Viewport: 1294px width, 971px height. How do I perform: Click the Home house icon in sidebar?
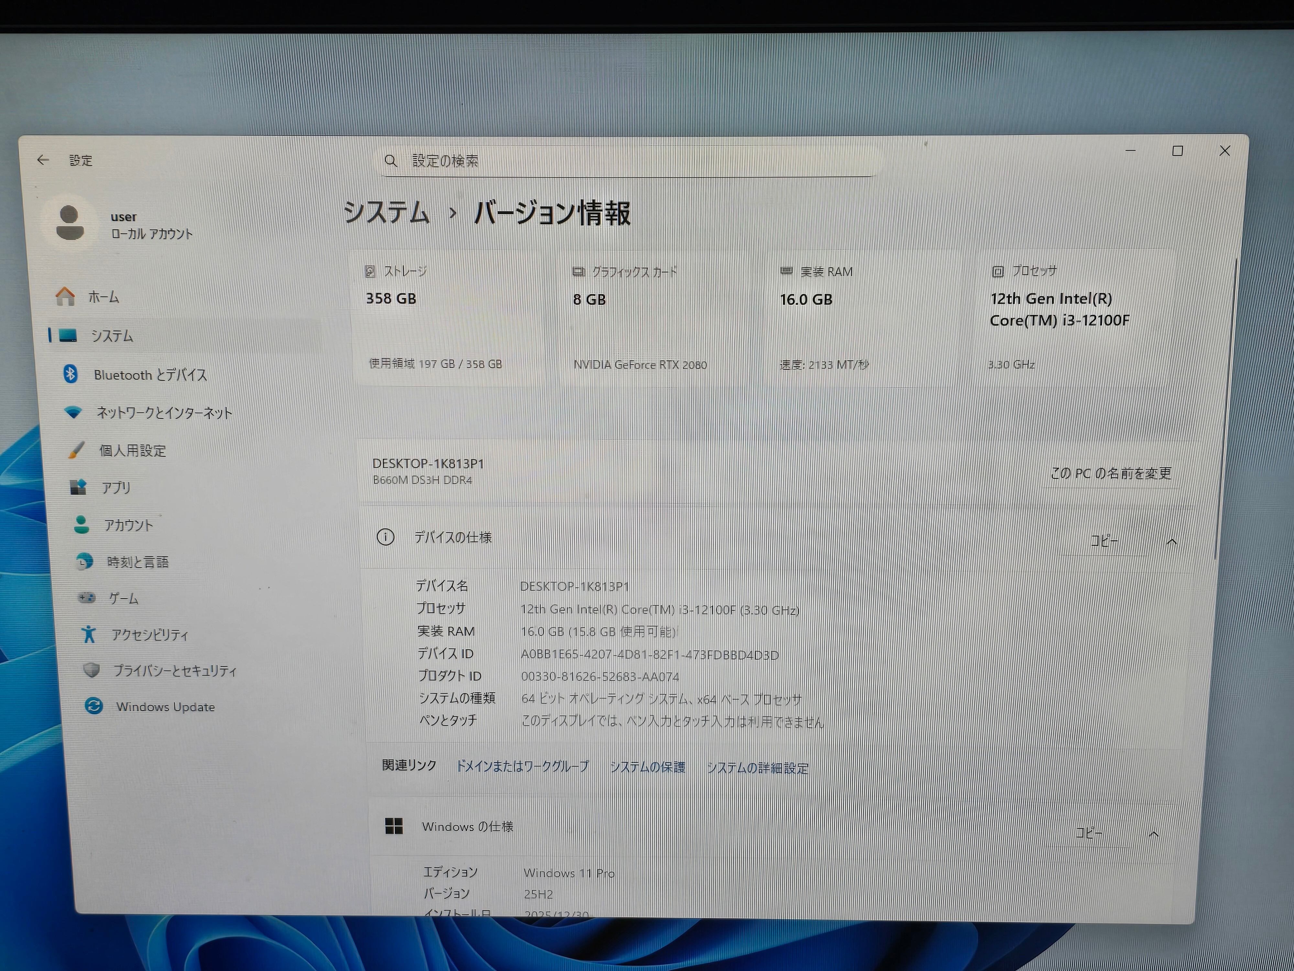(65, 297)
